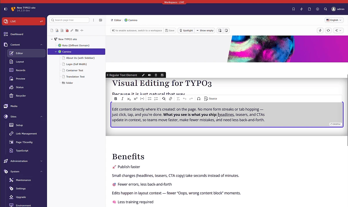Click the Source button in CKEditor
Screen dimensions: 348x207
pyautogui.click(x=211, y=99)
